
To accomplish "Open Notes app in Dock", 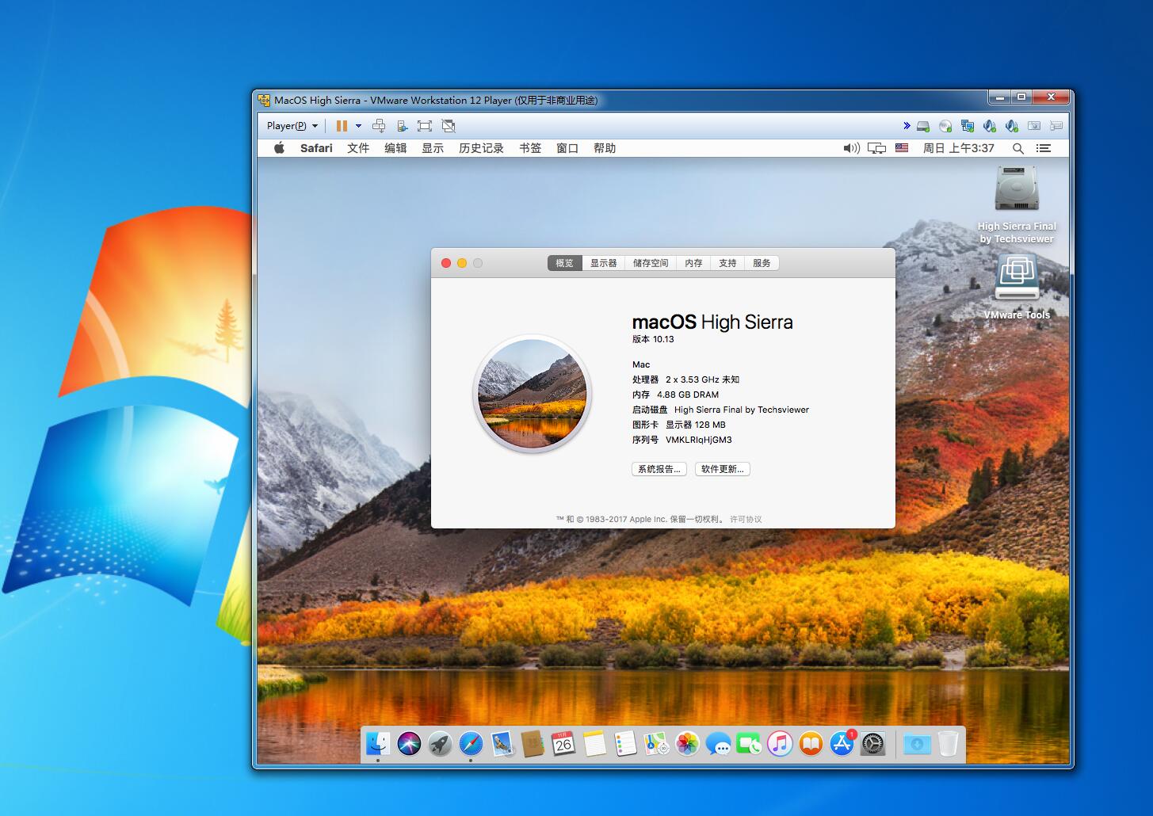I will tap(594, 743).
